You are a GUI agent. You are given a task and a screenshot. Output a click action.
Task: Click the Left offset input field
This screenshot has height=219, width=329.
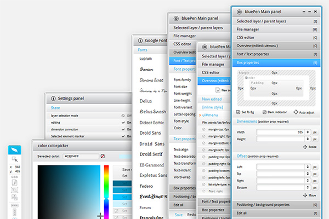[x=281, y=167]
